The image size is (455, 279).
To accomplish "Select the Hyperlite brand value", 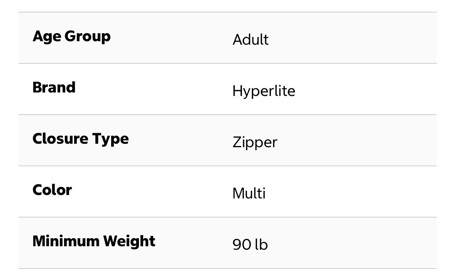I will (x=264, y=91).
